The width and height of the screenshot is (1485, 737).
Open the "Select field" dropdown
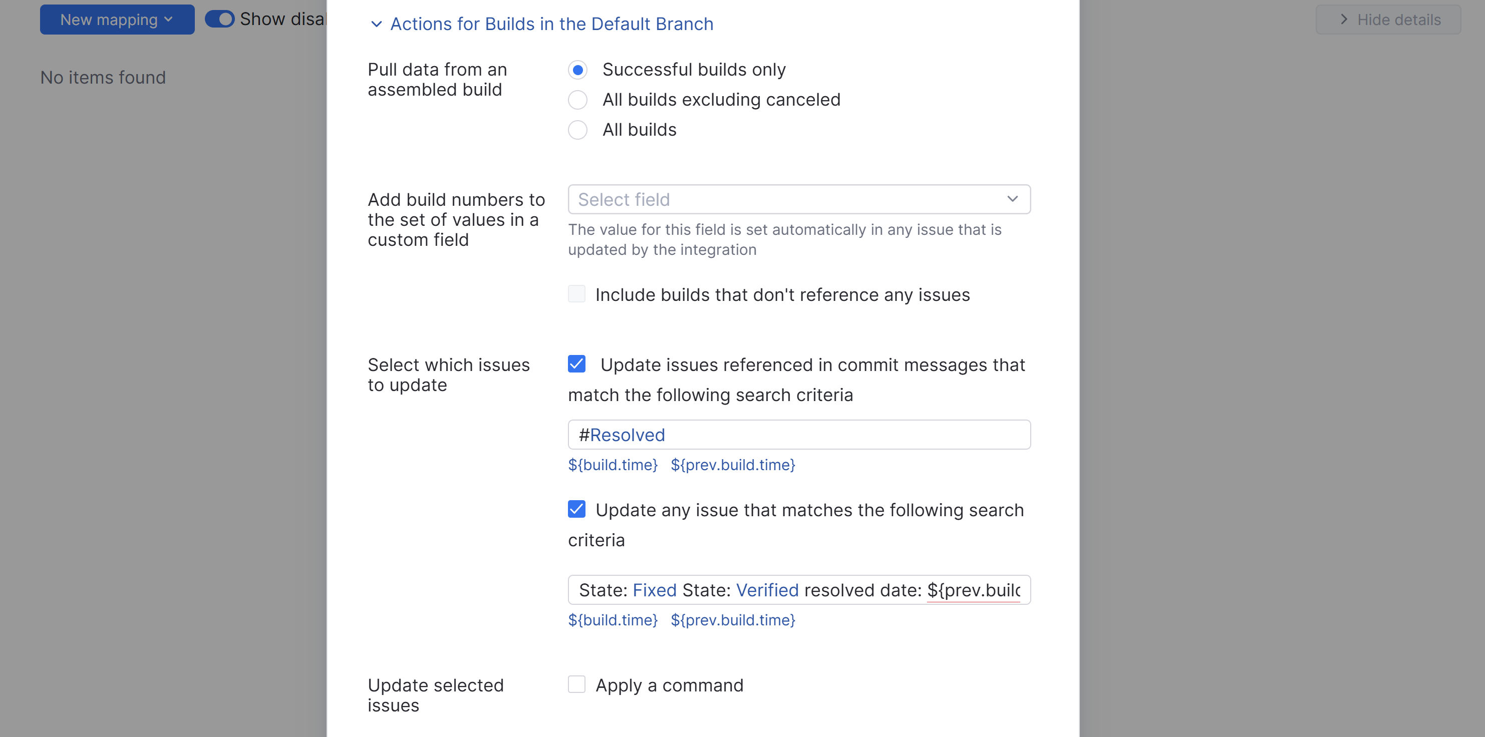(x=798, y=199)
